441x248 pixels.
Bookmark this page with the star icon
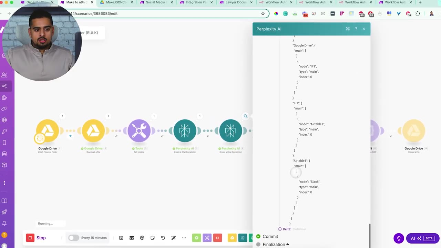tap(263, 13)
